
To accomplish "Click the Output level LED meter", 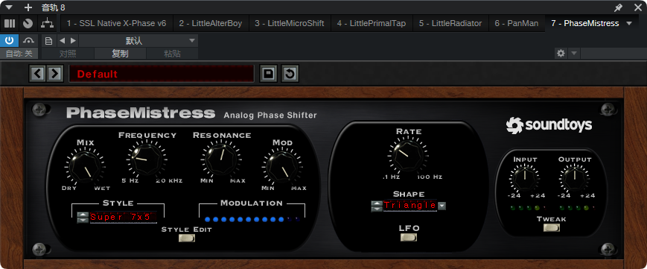I will pos(577,207).
